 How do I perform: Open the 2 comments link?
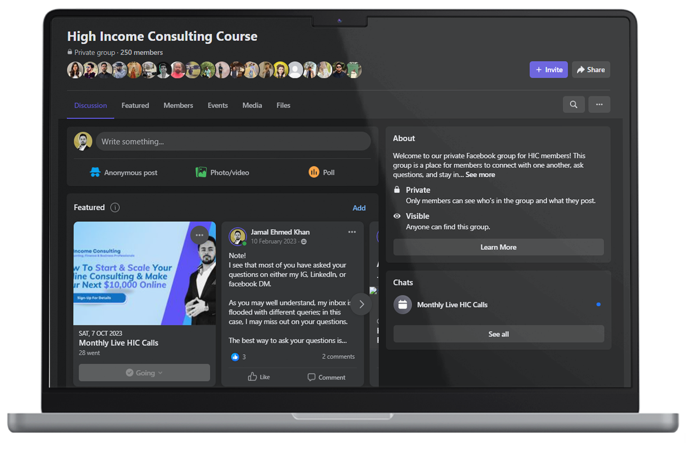point(338,357)
